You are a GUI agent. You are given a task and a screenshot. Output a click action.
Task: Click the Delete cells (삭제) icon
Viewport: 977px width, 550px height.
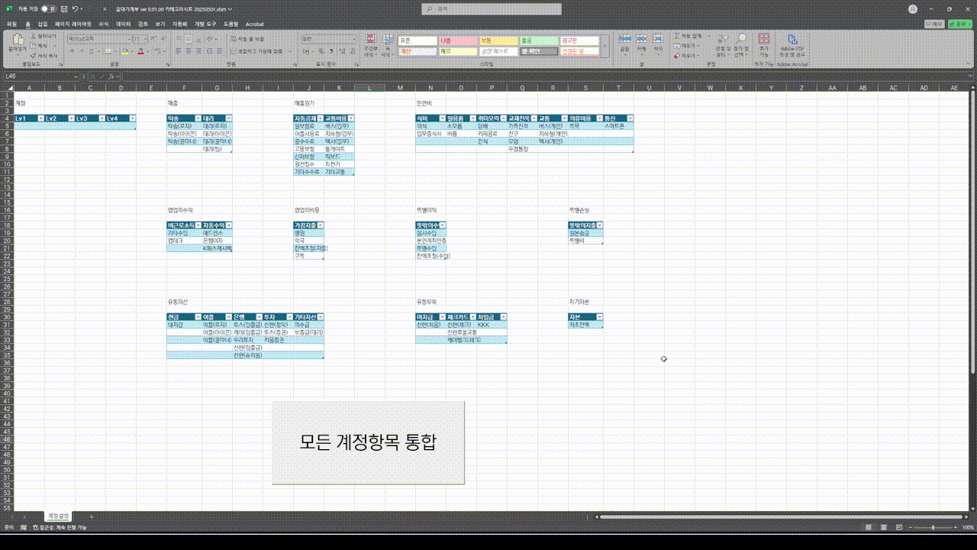click(642, 40)
